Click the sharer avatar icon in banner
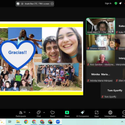 (x=18, y=4)
